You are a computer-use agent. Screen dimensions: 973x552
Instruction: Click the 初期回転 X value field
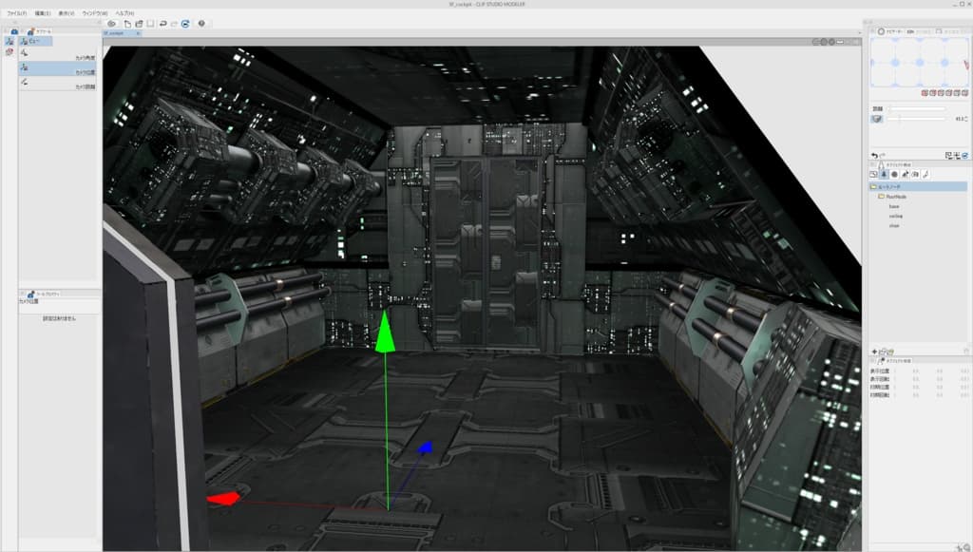pos(916,394)
